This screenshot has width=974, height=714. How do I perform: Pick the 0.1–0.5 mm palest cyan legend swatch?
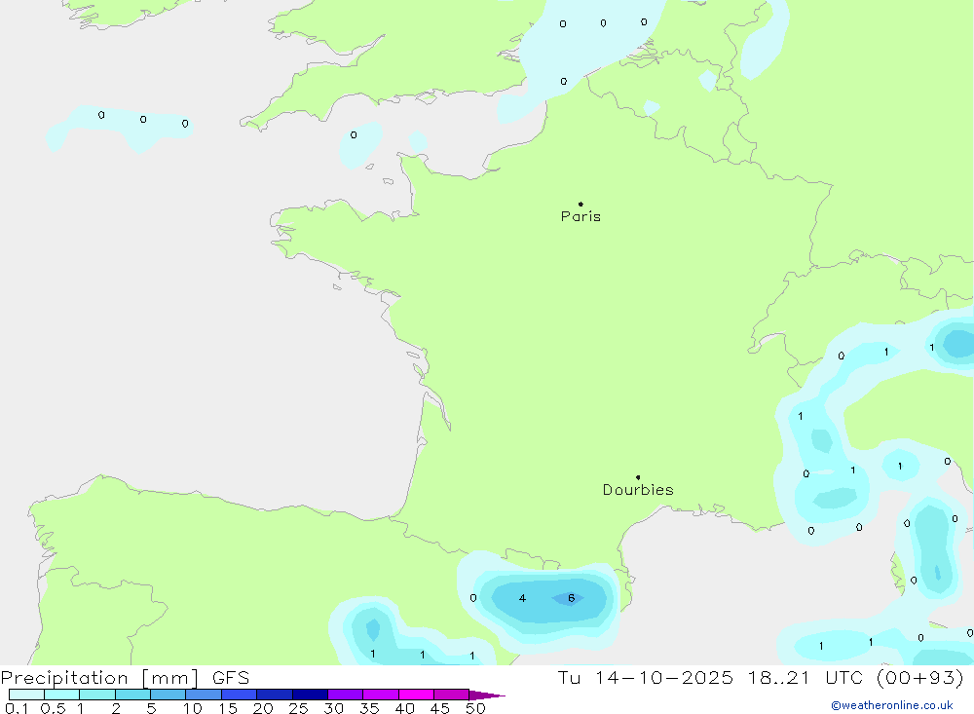26,695
